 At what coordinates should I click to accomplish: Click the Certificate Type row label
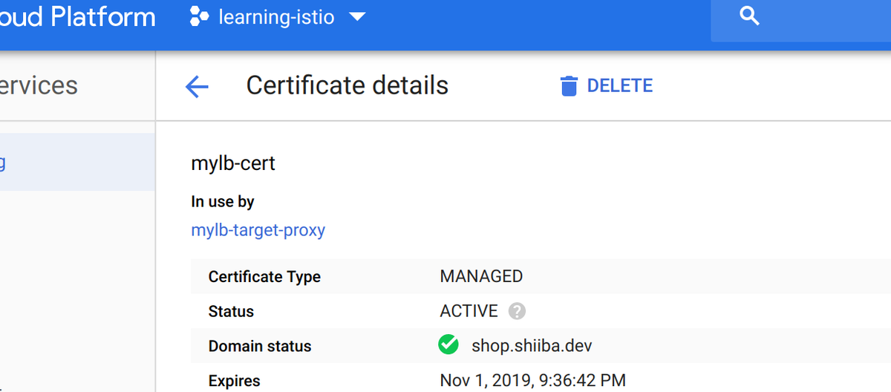point(264,277)
